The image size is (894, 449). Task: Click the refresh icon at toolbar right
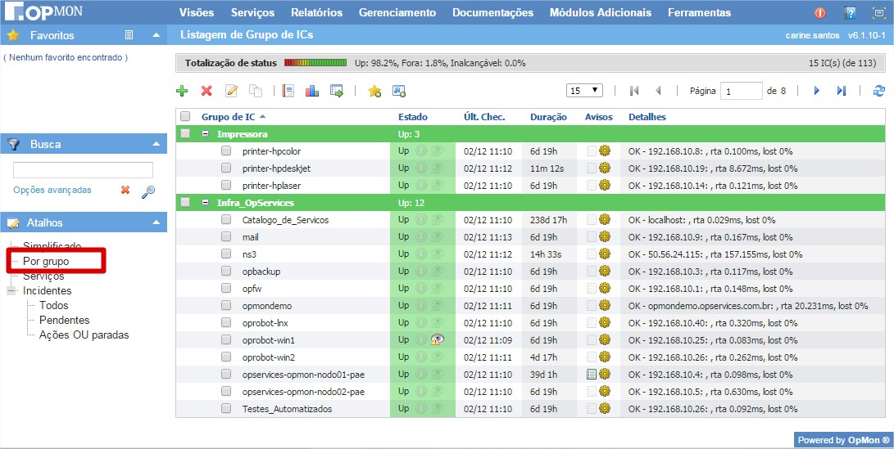point(879,91)
